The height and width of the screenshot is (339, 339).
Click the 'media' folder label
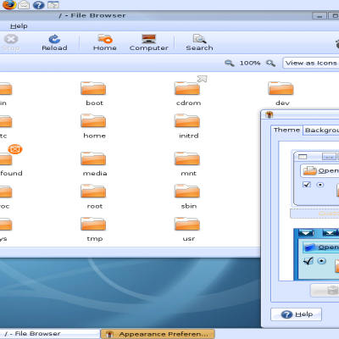(x=95, y=173)
